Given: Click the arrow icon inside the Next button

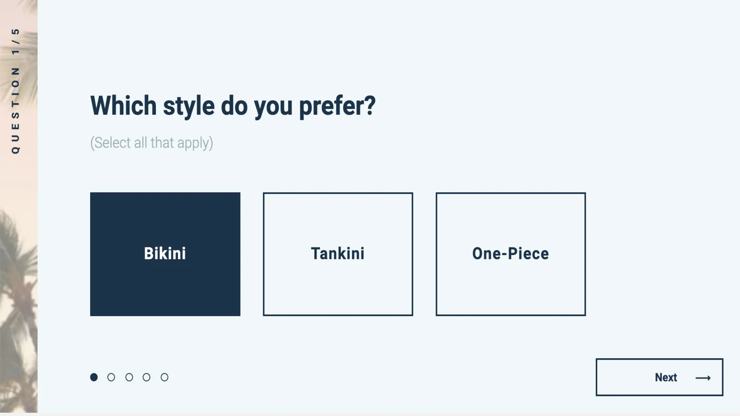Looking at the screenshot, I should click(x=703, y=378).
